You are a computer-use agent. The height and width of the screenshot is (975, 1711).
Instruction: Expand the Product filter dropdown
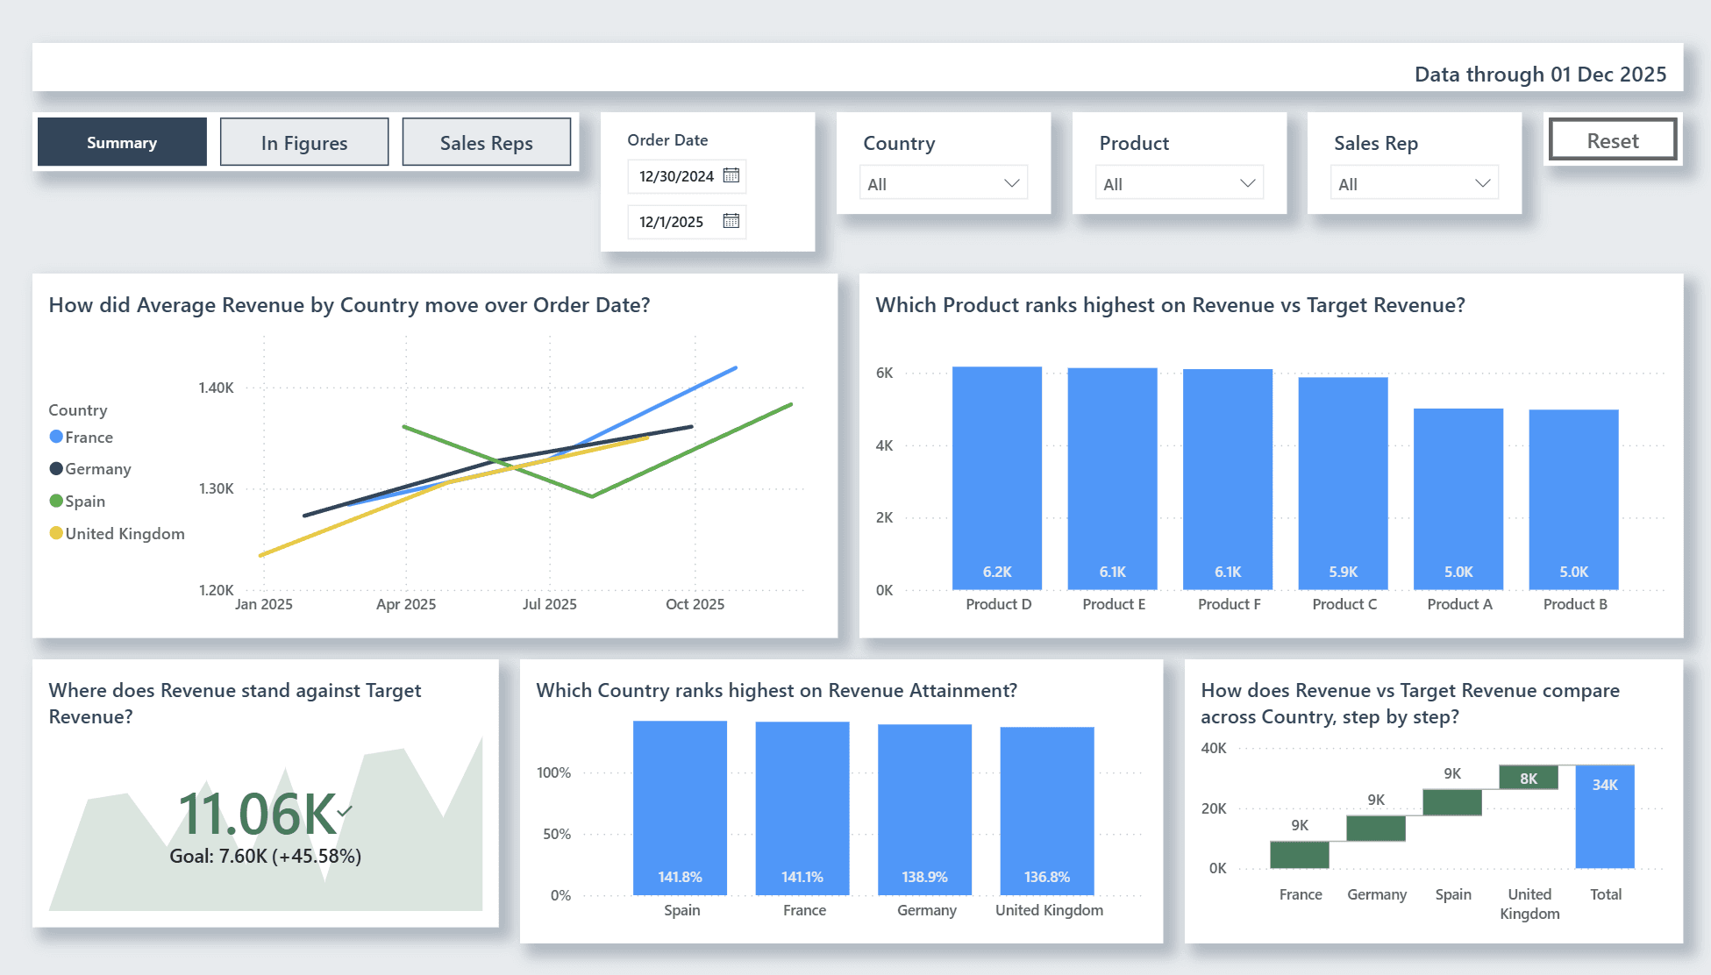pos(1180,183)
